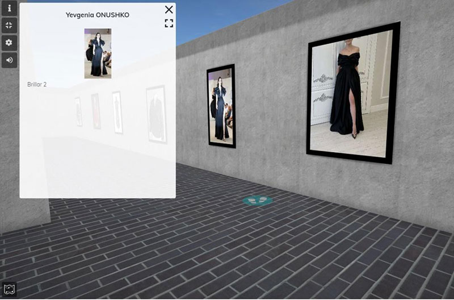Exit fullscreen mode using the shrink icon
The width and height of the screenshot is (454, 300).
9,26
